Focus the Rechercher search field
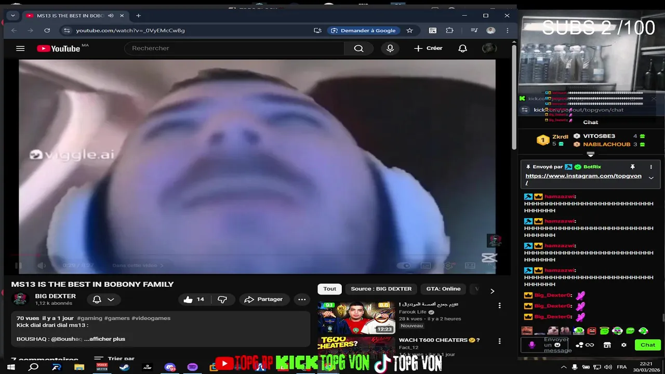 (234, 48)
